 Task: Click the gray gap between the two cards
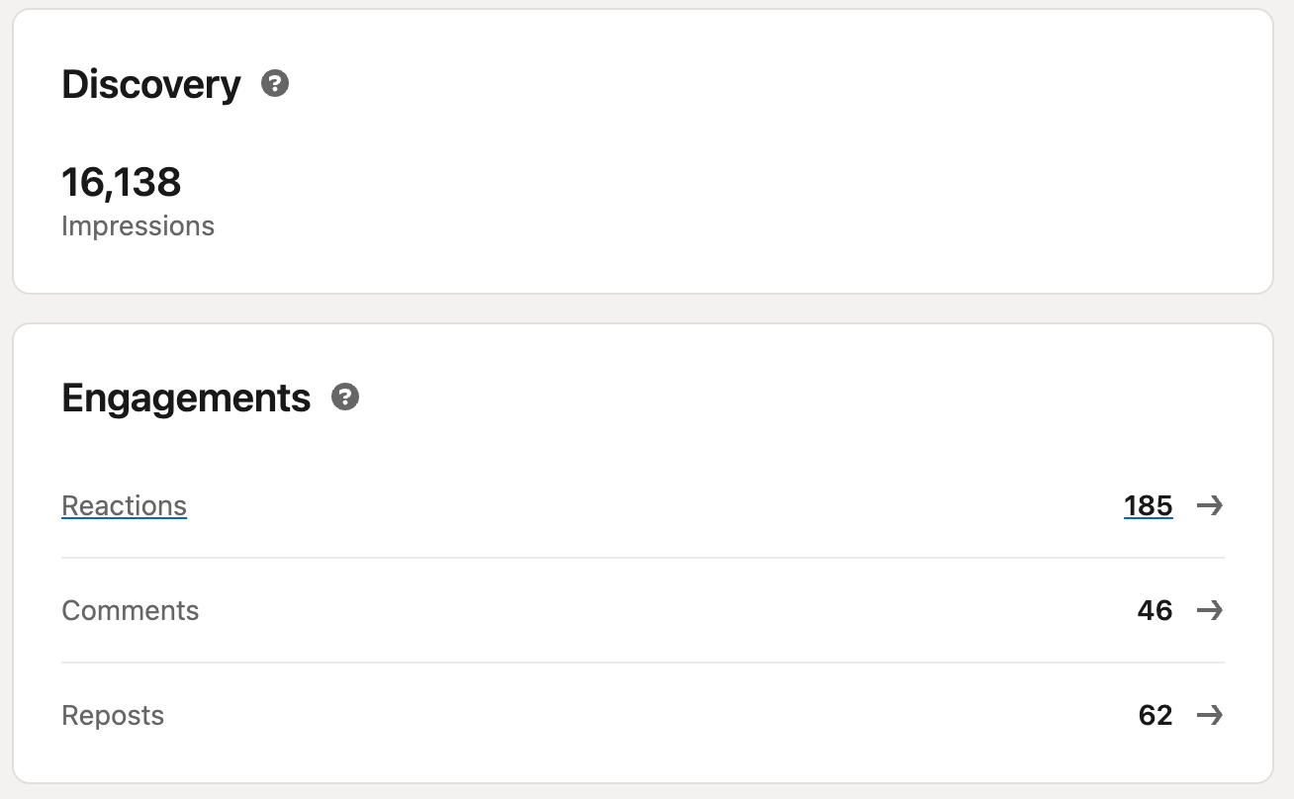643,309
